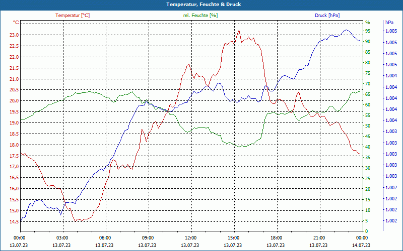Click green humidity axis value '45'
The width and height of the screenshot is (403, 251).
coord(368,137)
